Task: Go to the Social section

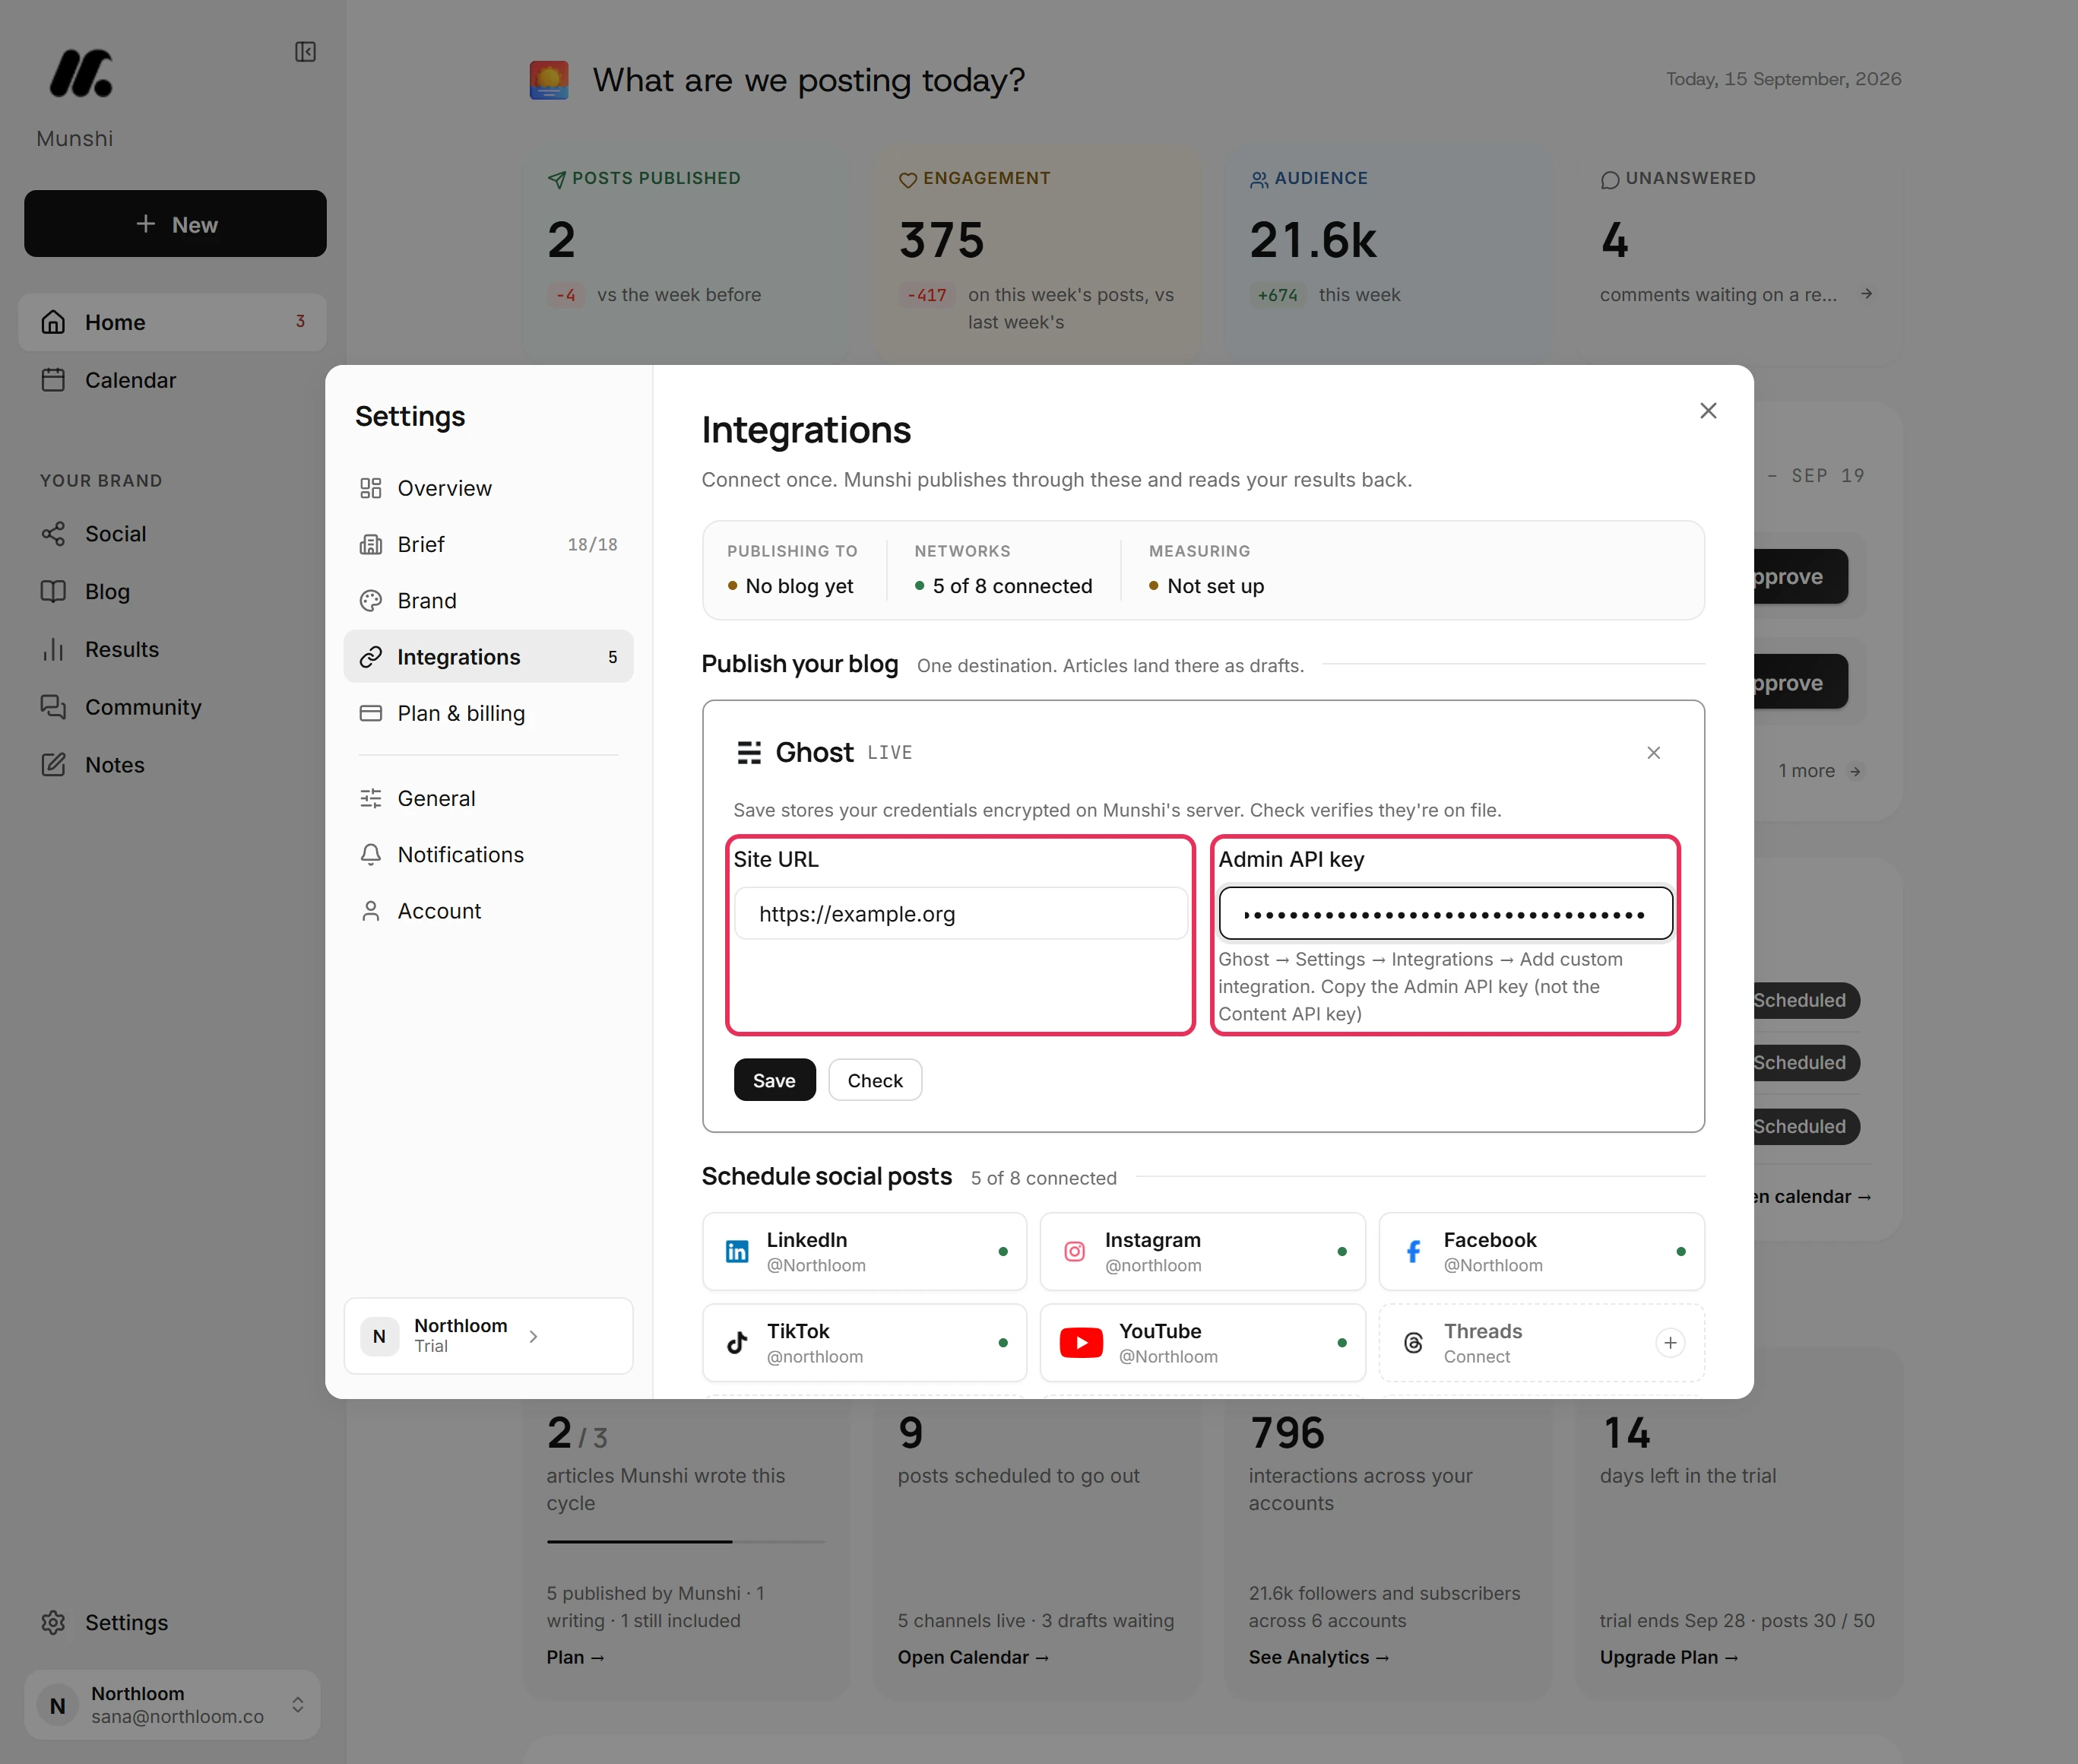Action: [x=172, y=534]
